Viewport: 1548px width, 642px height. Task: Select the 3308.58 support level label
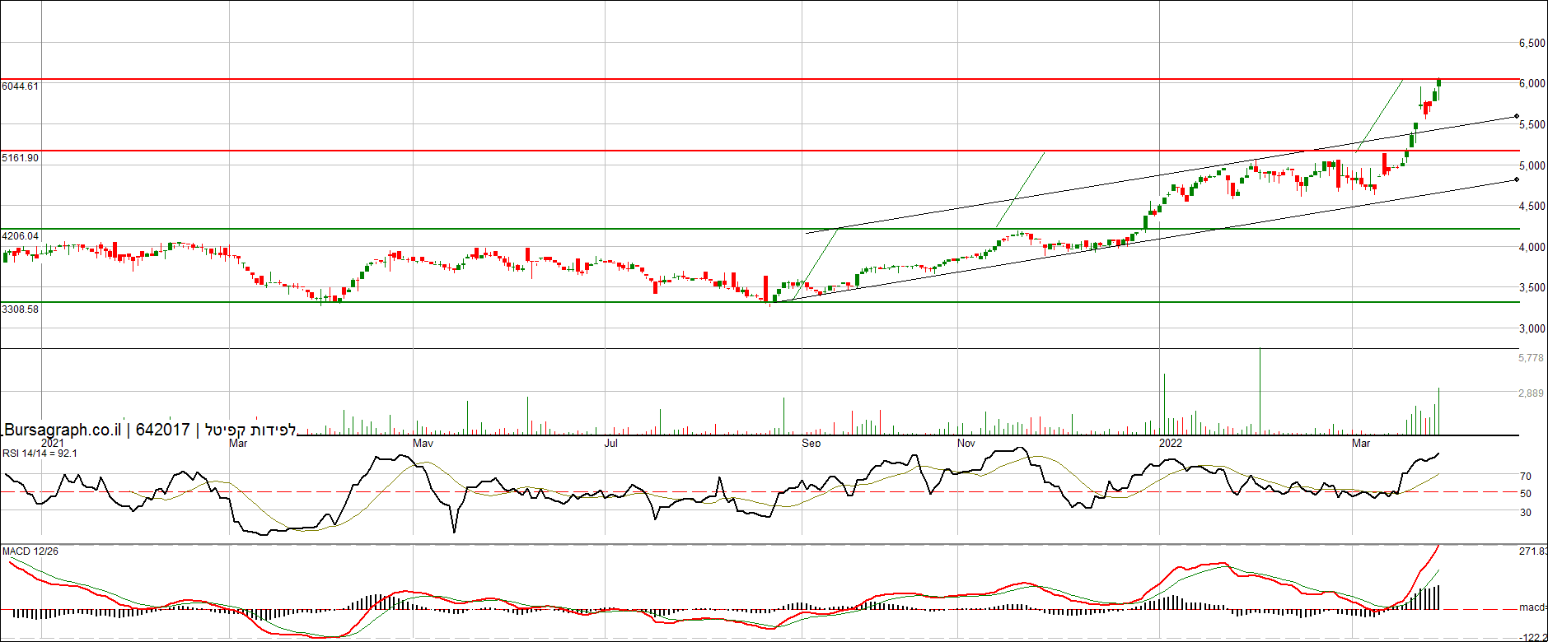21,309
